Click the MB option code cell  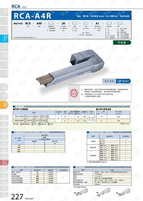tap(37, 178)
